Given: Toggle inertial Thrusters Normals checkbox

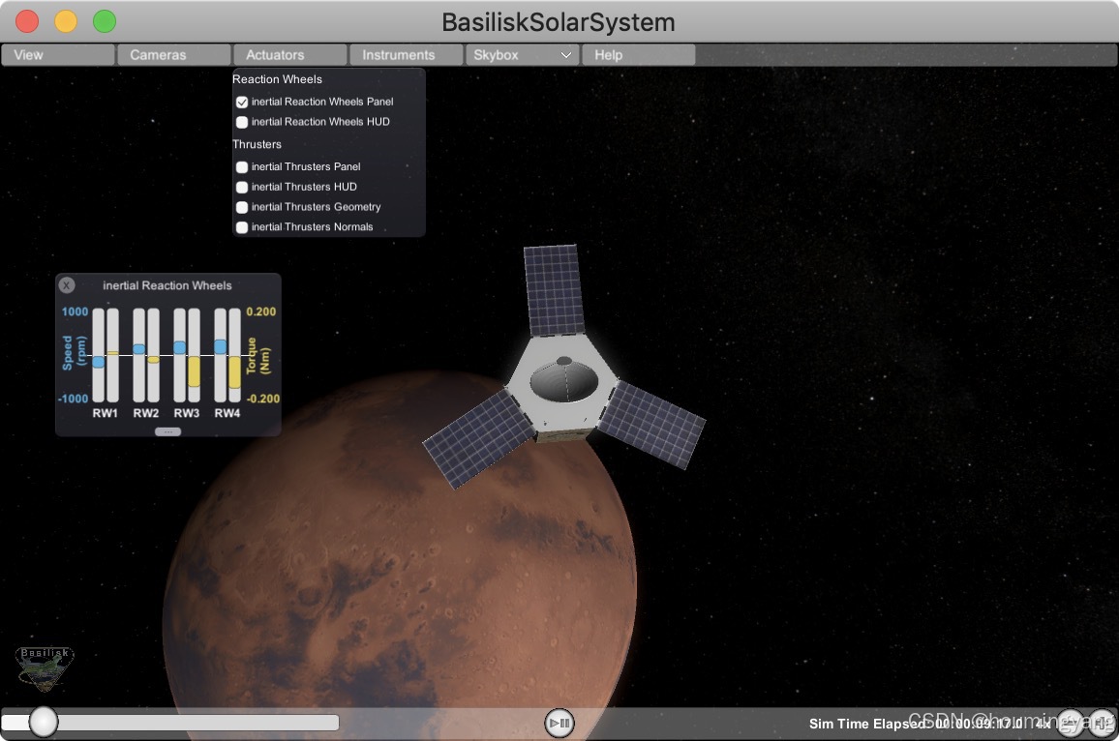Looking at the screenshot, I should [242, 226].
